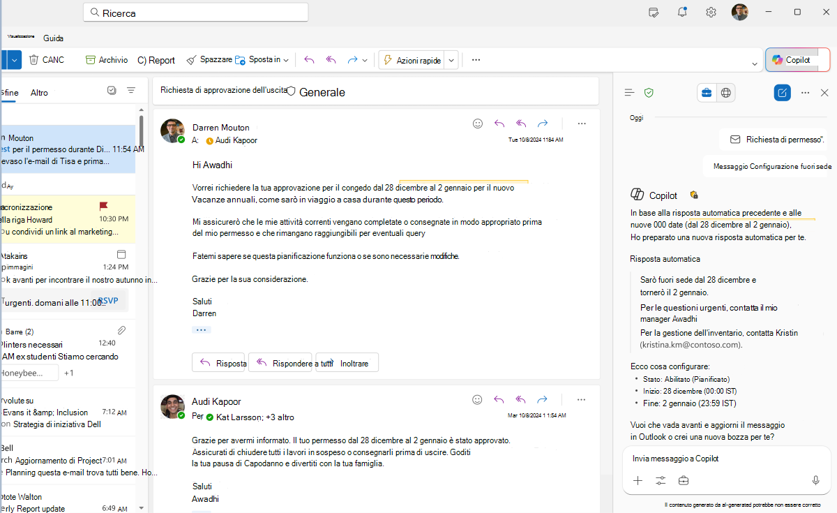Expand the ribbon with the chevron near Copilot
This screenshot has width=837, height=513.
[x=755, y=64]
